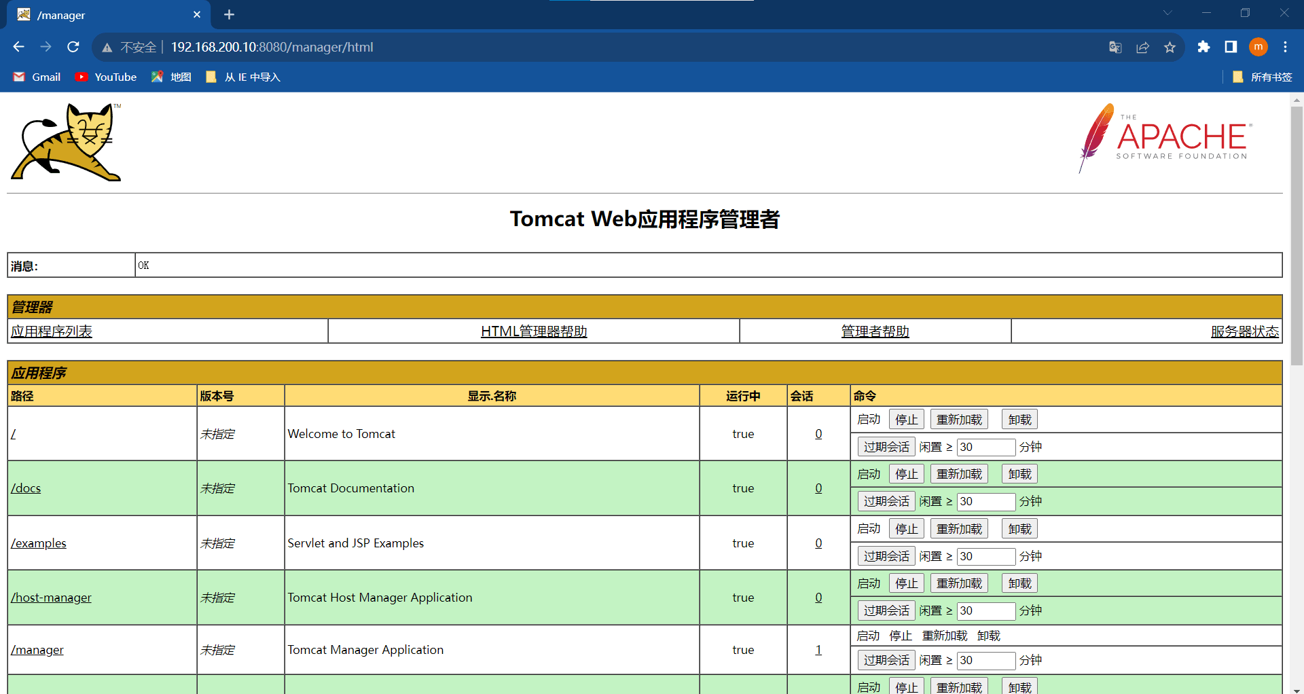Click 重新加载 for Tomcat Documentation

959,474
